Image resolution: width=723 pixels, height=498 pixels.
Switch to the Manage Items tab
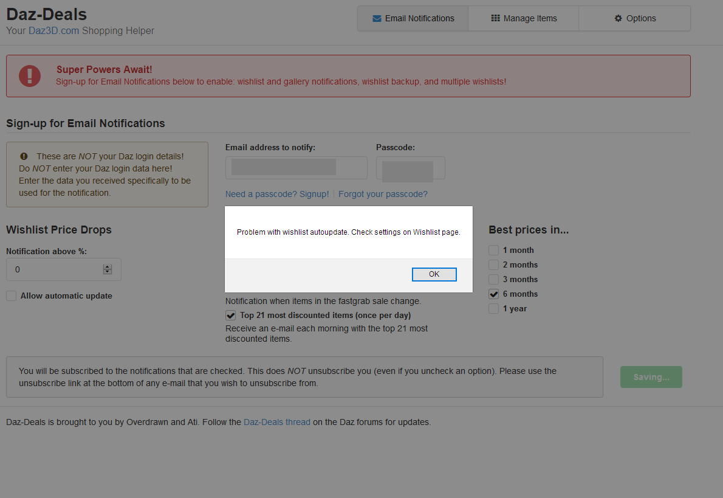point(523,18)
